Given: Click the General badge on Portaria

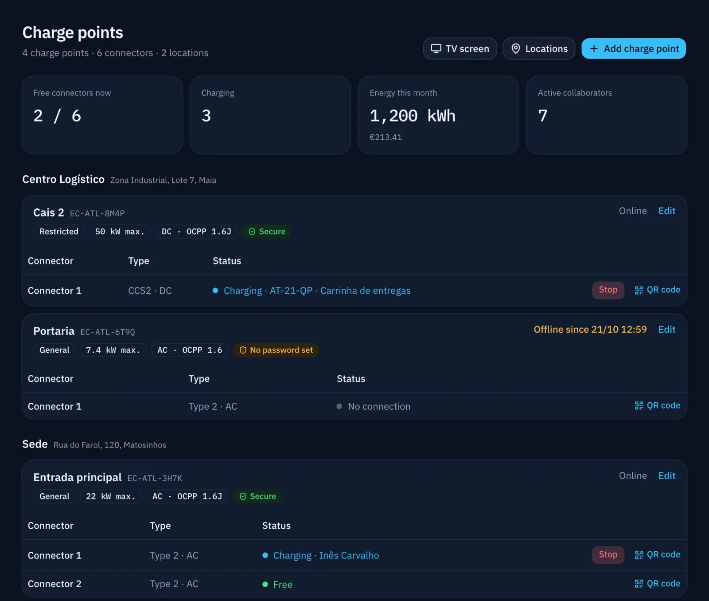Looking at the screenshot, I should pyautogui.click(x=55, y=350).
